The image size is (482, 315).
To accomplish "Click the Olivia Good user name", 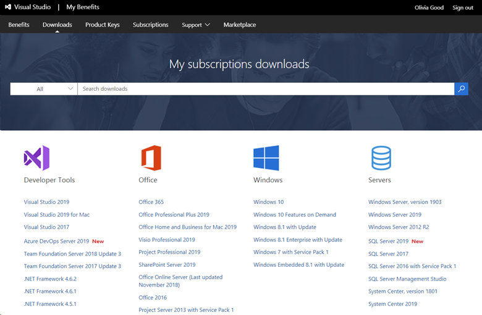I will [x=429, y=7].
